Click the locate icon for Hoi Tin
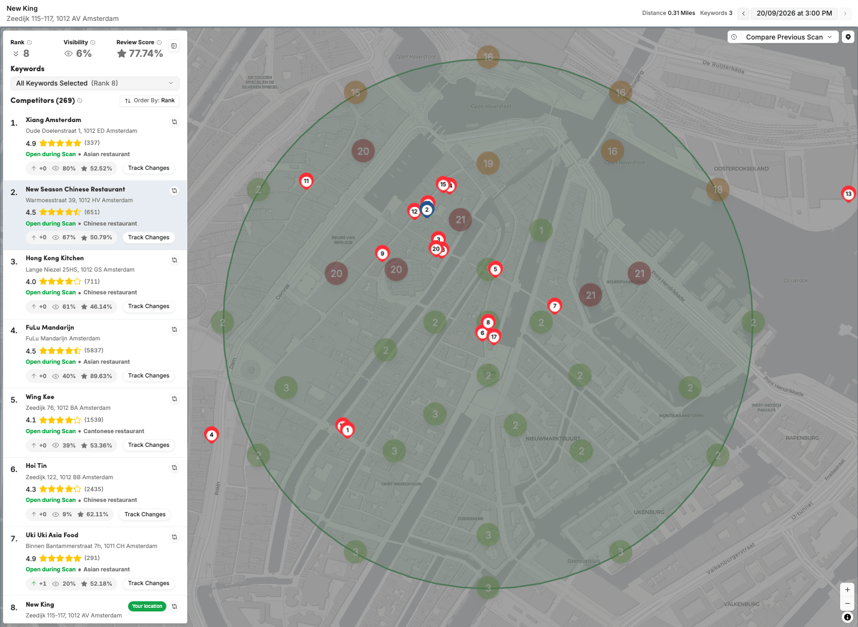The image size is (858, 627). [x=175, y=468]
